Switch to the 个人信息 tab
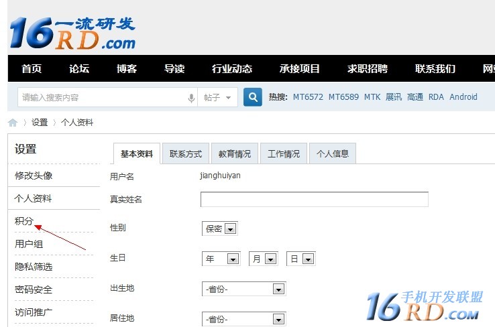This screenshot has height=327, width=495. pos(333,153)
